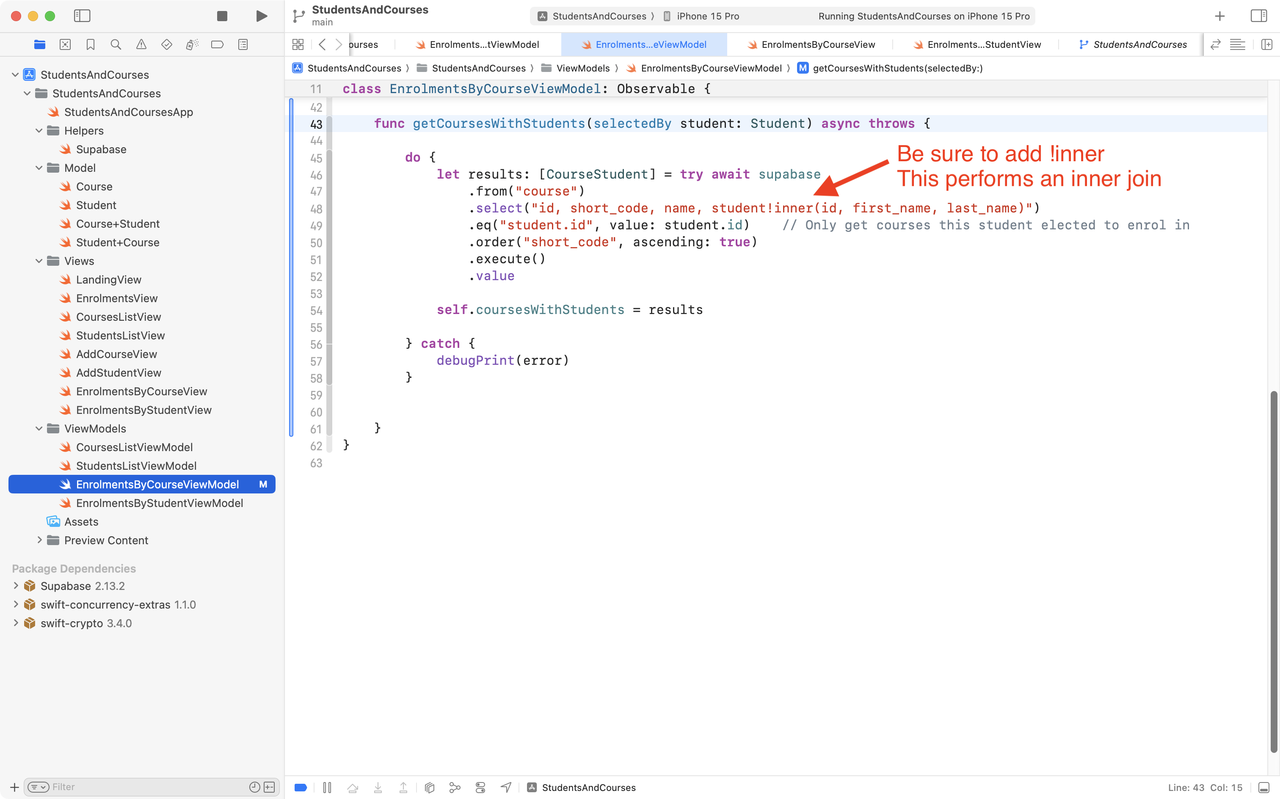
Task: Stop the running StudentsAndCourses app
Action: [222, 16]
